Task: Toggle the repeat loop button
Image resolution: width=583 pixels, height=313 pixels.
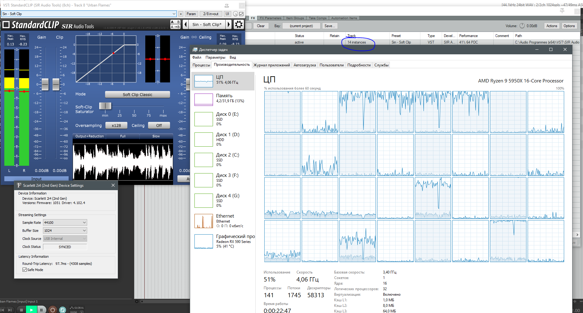Action: click(x=62, y=310)
